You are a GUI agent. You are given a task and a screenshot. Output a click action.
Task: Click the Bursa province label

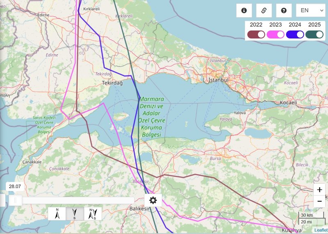pyautogui.click(x=216, y=159)
